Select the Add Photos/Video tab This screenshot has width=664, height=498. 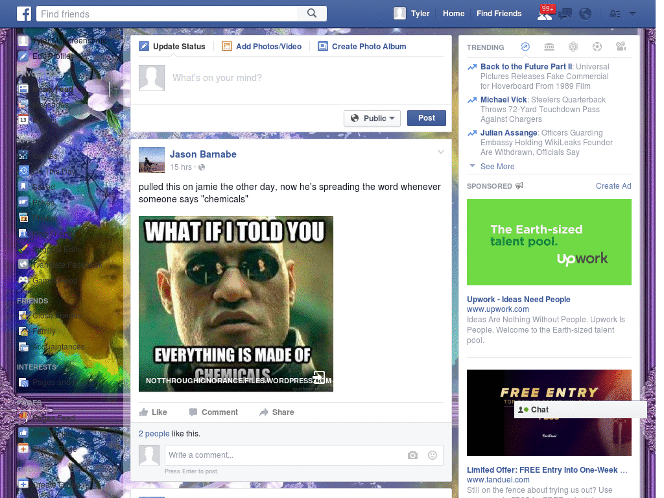click(262, 47)
